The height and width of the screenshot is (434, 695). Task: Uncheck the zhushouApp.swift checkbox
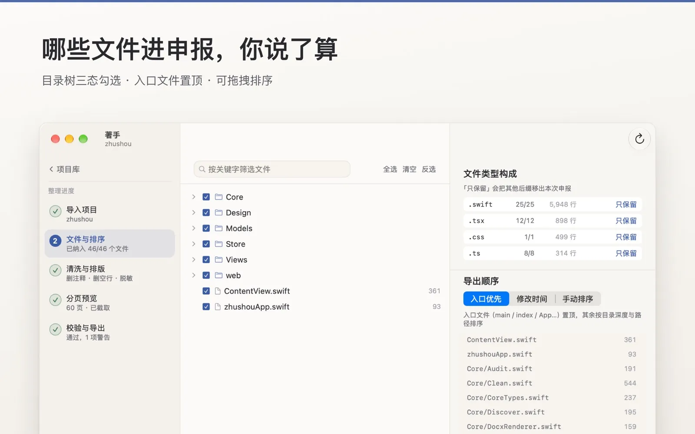[206, 306]
